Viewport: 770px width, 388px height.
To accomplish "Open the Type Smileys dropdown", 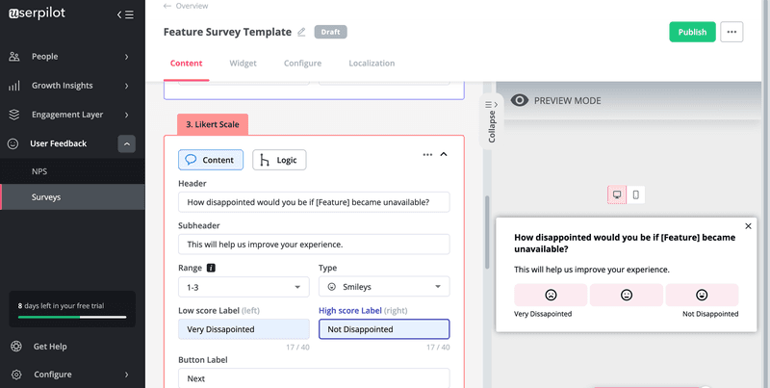I will (384, 287).
